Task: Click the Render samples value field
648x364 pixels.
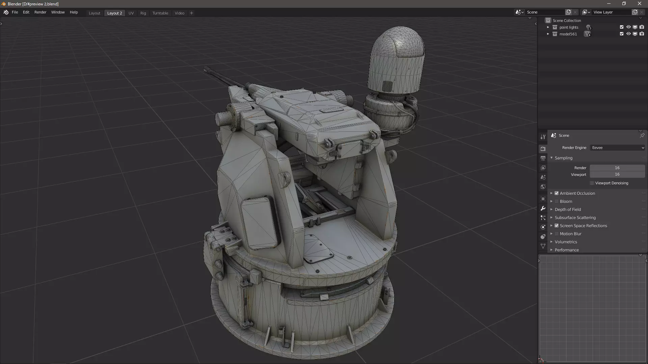Action: (617, 168)
